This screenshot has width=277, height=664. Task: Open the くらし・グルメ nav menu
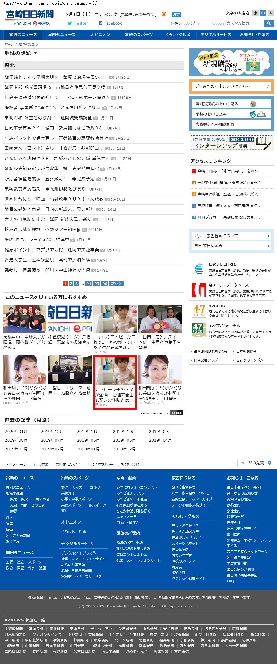178,35
